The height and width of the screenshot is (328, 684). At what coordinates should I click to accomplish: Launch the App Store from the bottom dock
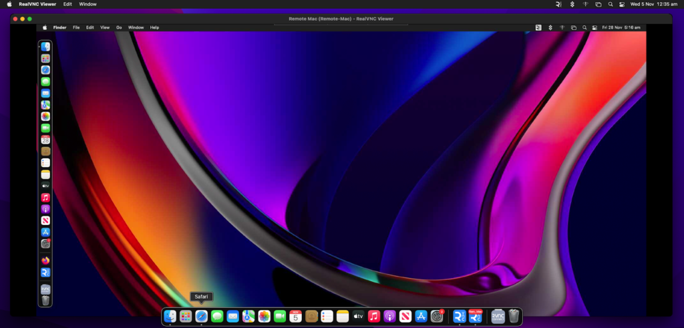[421, 316]
